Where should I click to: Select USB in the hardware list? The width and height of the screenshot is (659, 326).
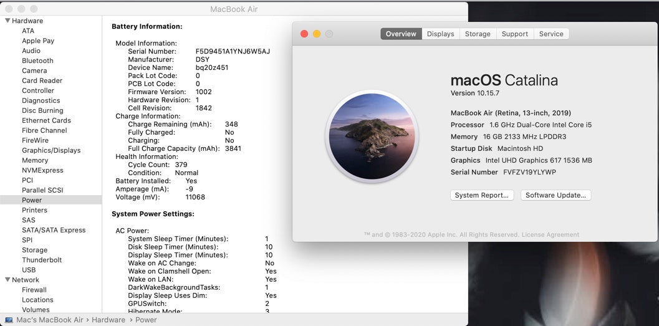click(29, 270)
